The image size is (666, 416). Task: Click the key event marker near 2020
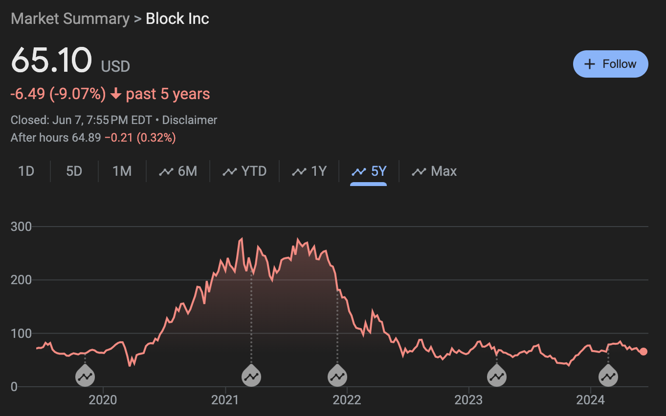[x=85, y=376]
